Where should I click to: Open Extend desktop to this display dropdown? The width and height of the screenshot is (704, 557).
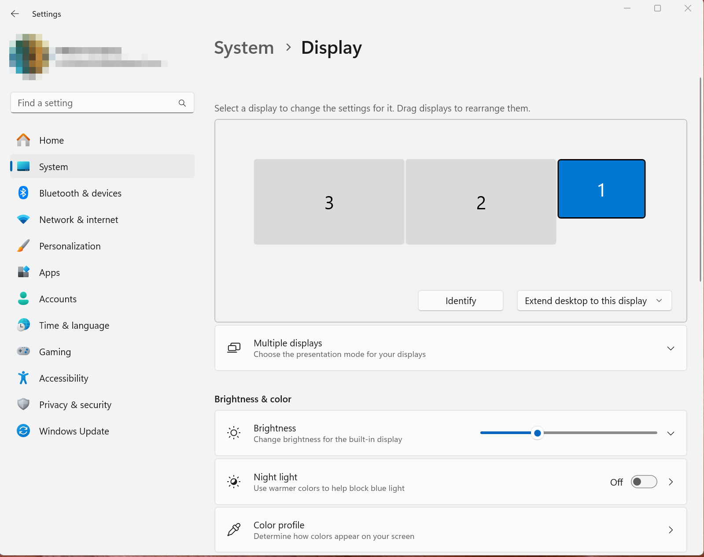tap(594, 301)
